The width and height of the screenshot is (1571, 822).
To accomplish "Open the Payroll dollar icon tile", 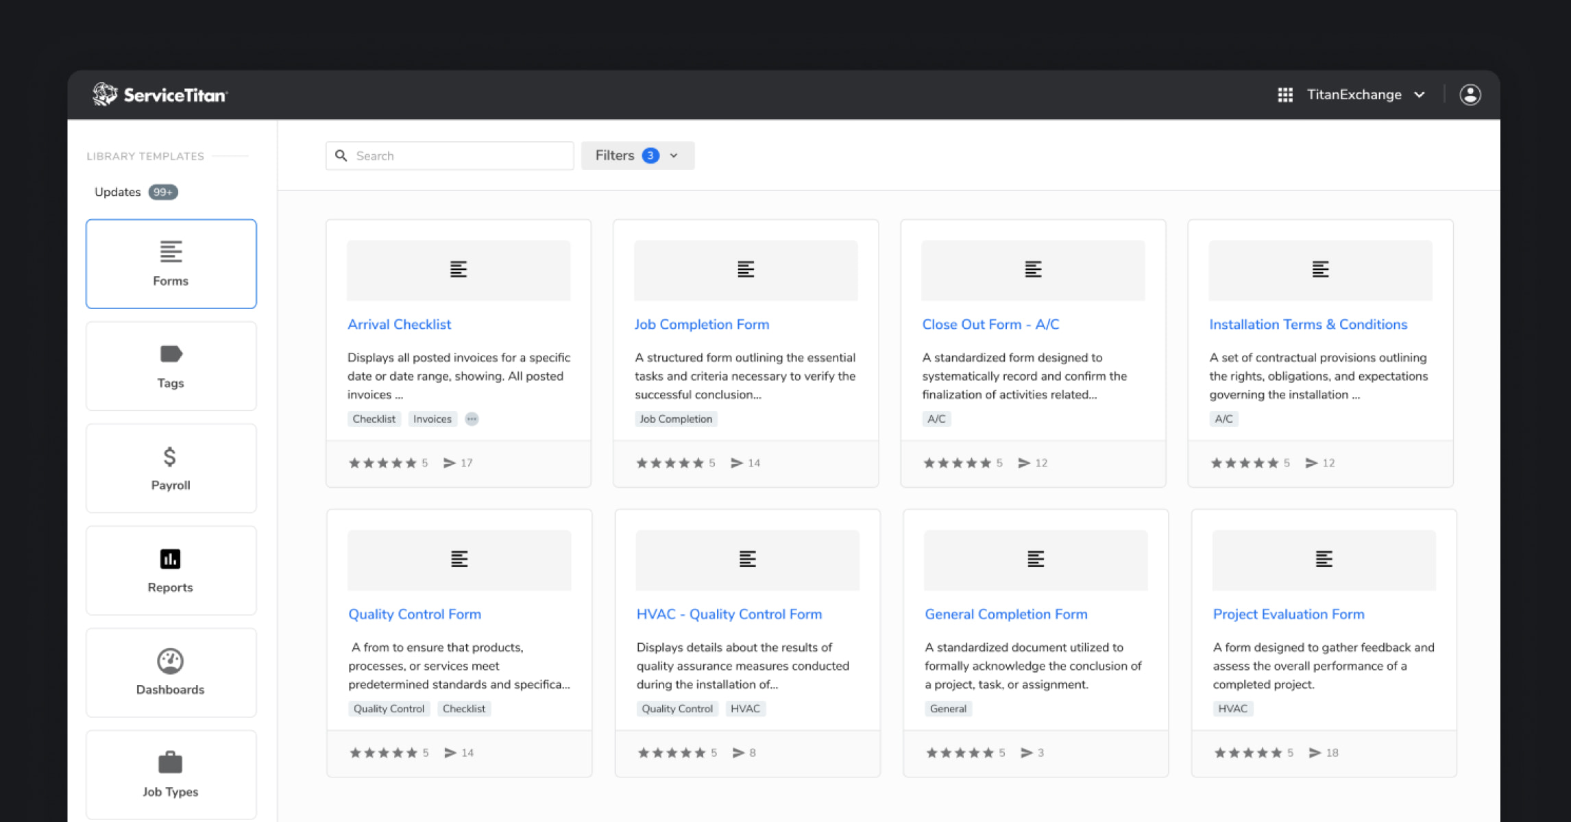I will 170,457.
